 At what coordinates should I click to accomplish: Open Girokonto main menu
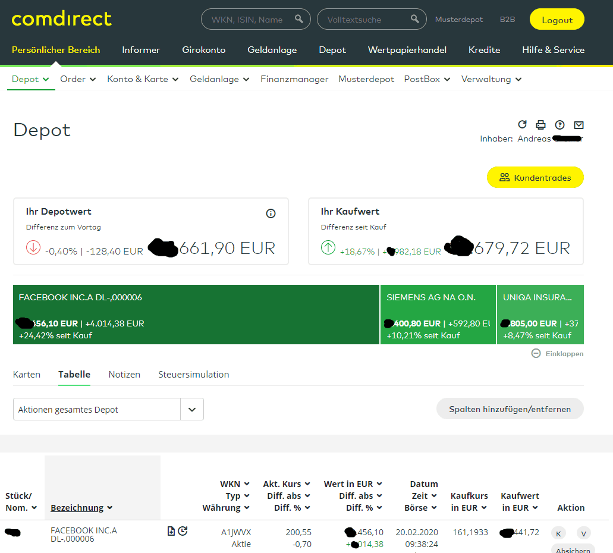point(204,50)
